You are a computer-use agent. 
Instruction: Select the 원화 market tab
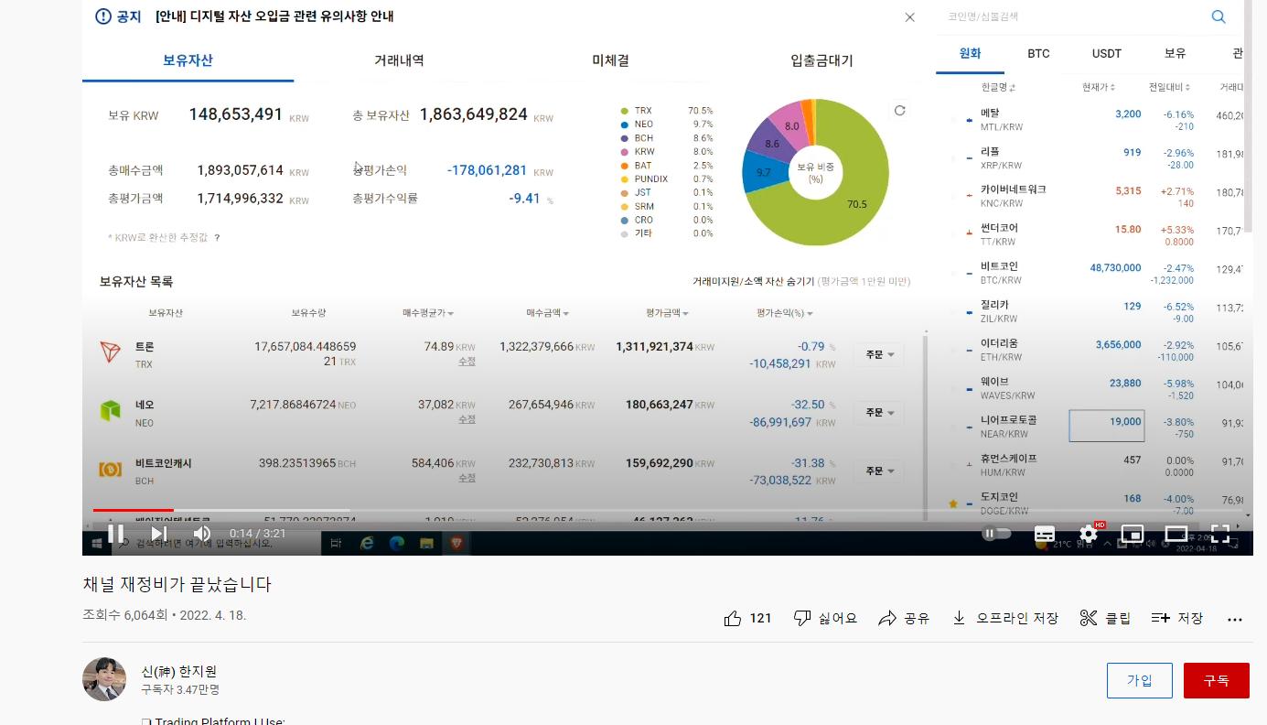tap(970, 53)
